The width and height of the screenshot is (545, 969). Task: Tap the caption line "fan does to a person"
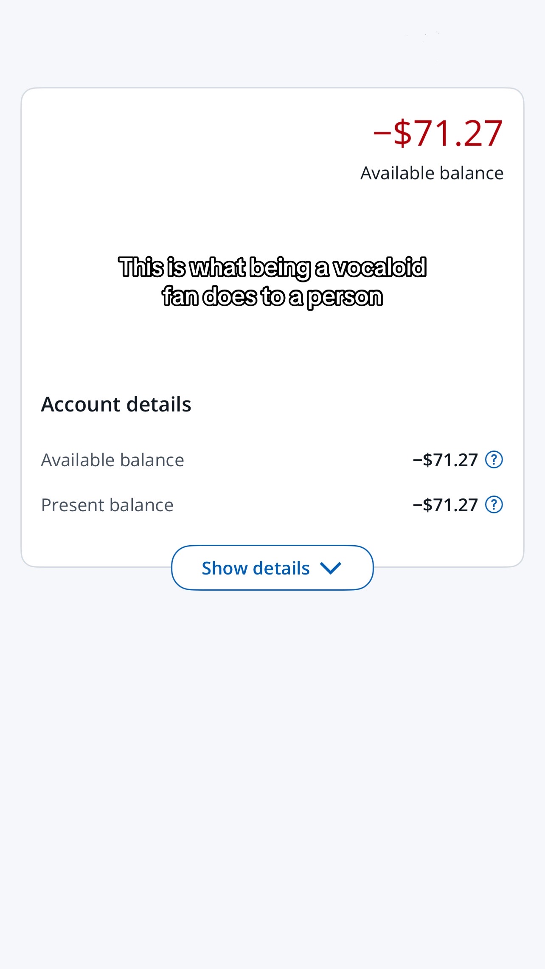[272, 296]
